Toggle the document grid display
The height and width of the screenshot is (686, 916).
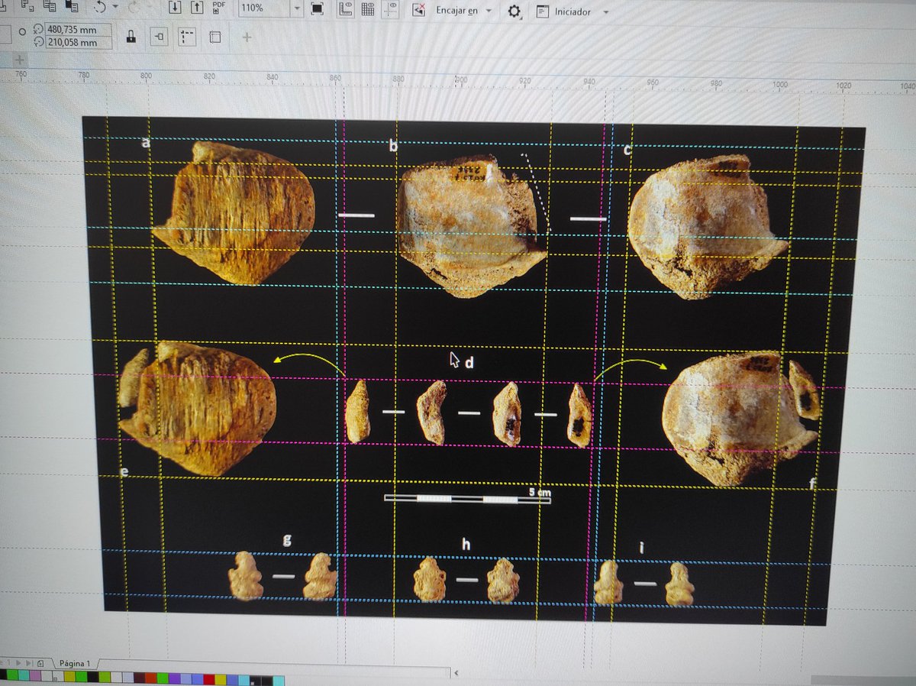pos(366,11)
